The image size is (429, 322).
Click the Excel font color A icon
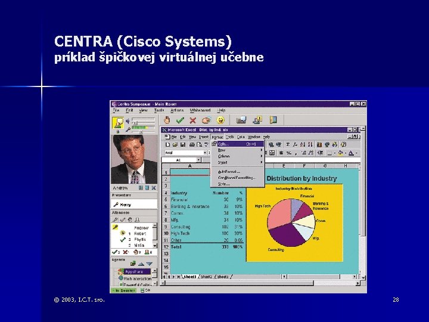[351, 153]
